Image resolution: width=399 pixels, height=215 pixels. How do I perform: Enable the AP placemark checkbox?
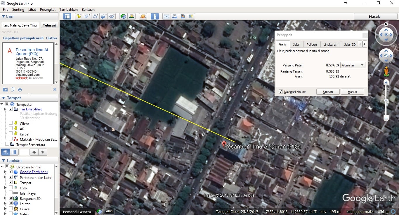[x=11, y=129]
